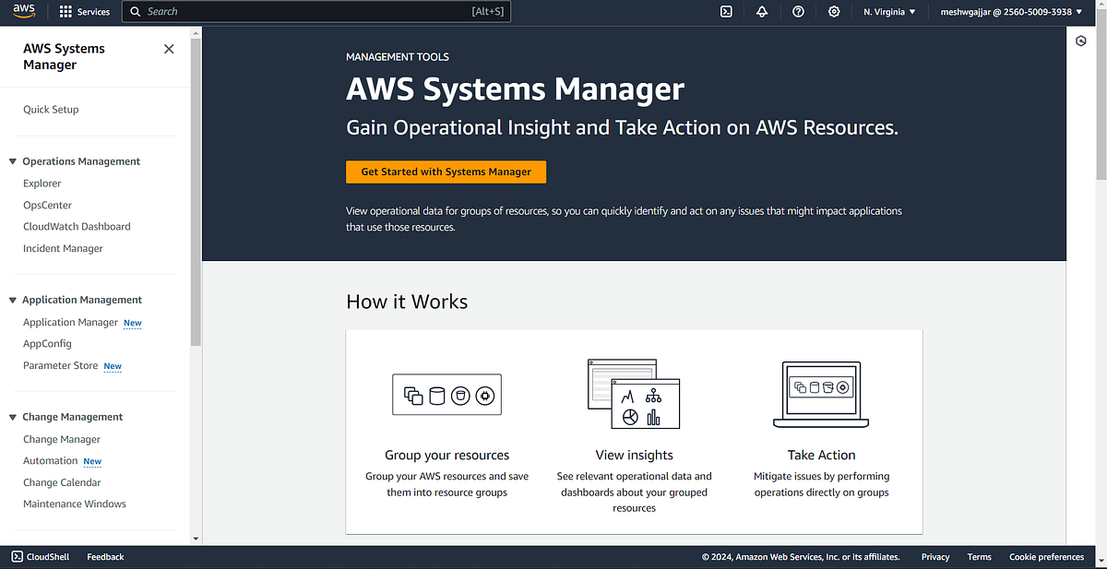The width and height of the screenshot is (1107, 569).
Task: Close the AWS Systems Manager sidebar with the X
Action: [169, 48]
